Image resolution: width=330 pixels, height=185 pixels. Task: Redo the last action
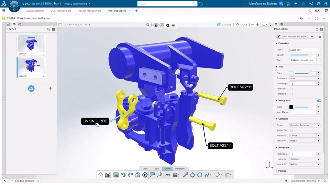click(131, 175)
